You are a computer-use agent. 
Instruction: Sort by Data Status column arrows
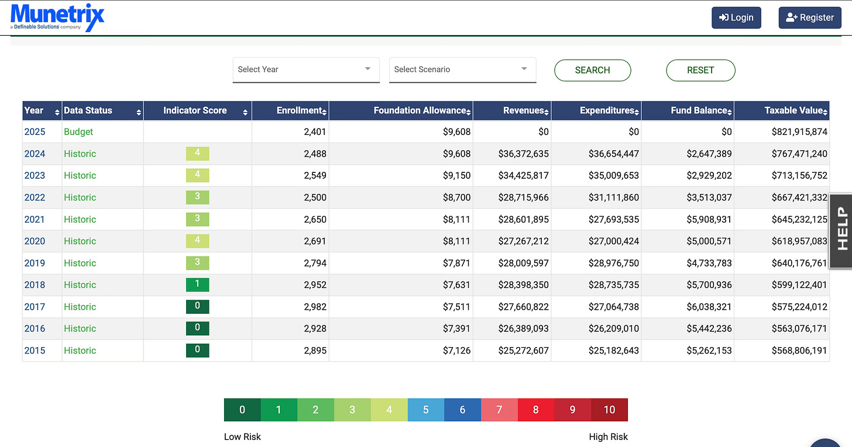click(139, 112)
